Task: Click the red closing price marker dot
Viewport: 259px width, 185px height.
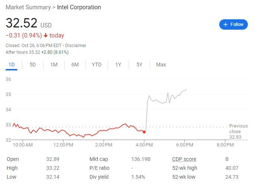Action: click(144, 132)
